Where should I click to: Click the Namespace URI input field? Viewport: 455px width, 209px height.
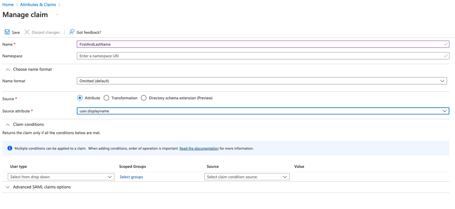(x=263, y=56)
